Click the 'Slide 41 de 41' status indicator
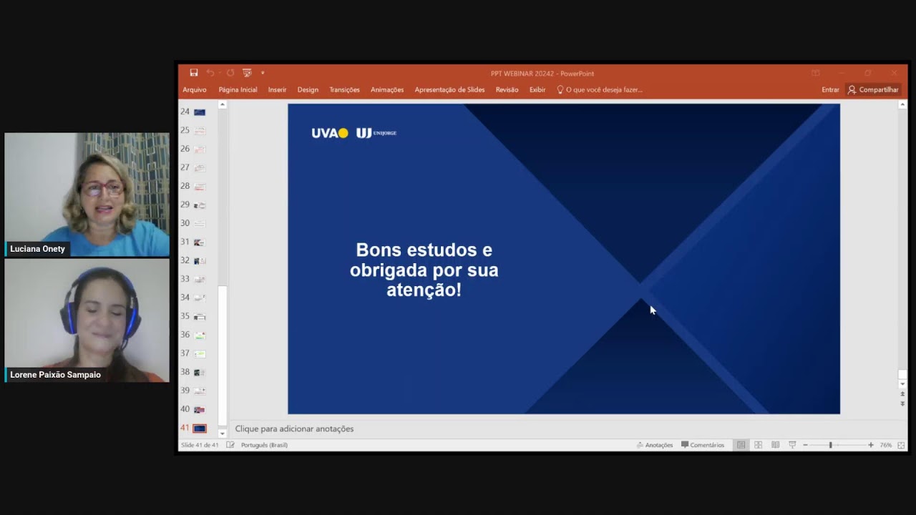Viewport: 916px width, 515px height. (x=200, y=445)
